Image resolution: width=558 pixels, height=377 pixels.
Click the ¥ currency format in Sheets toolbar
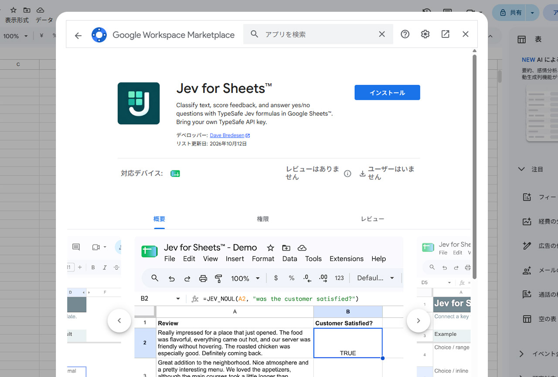[x=41, y=36]
